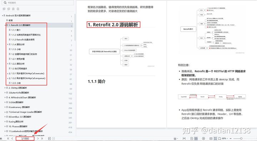Click the zoom slider handle

click(241, 139)
